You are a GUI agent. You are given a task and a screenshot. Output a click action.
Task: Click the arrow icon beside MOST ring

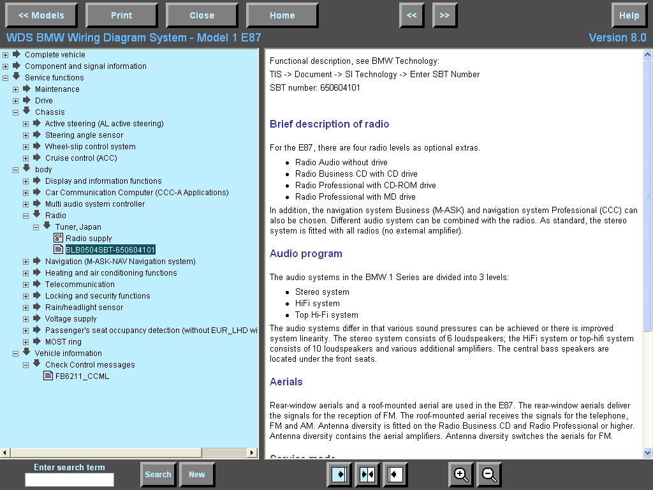click(x=37, y=341)
